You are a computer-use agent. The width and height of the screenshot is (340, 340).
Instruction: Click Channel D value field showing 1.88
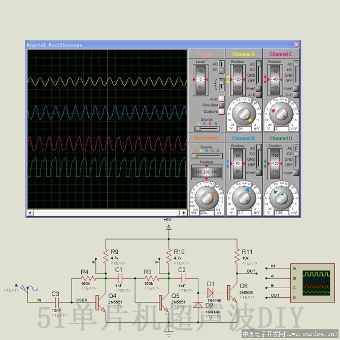coord(282,213)
